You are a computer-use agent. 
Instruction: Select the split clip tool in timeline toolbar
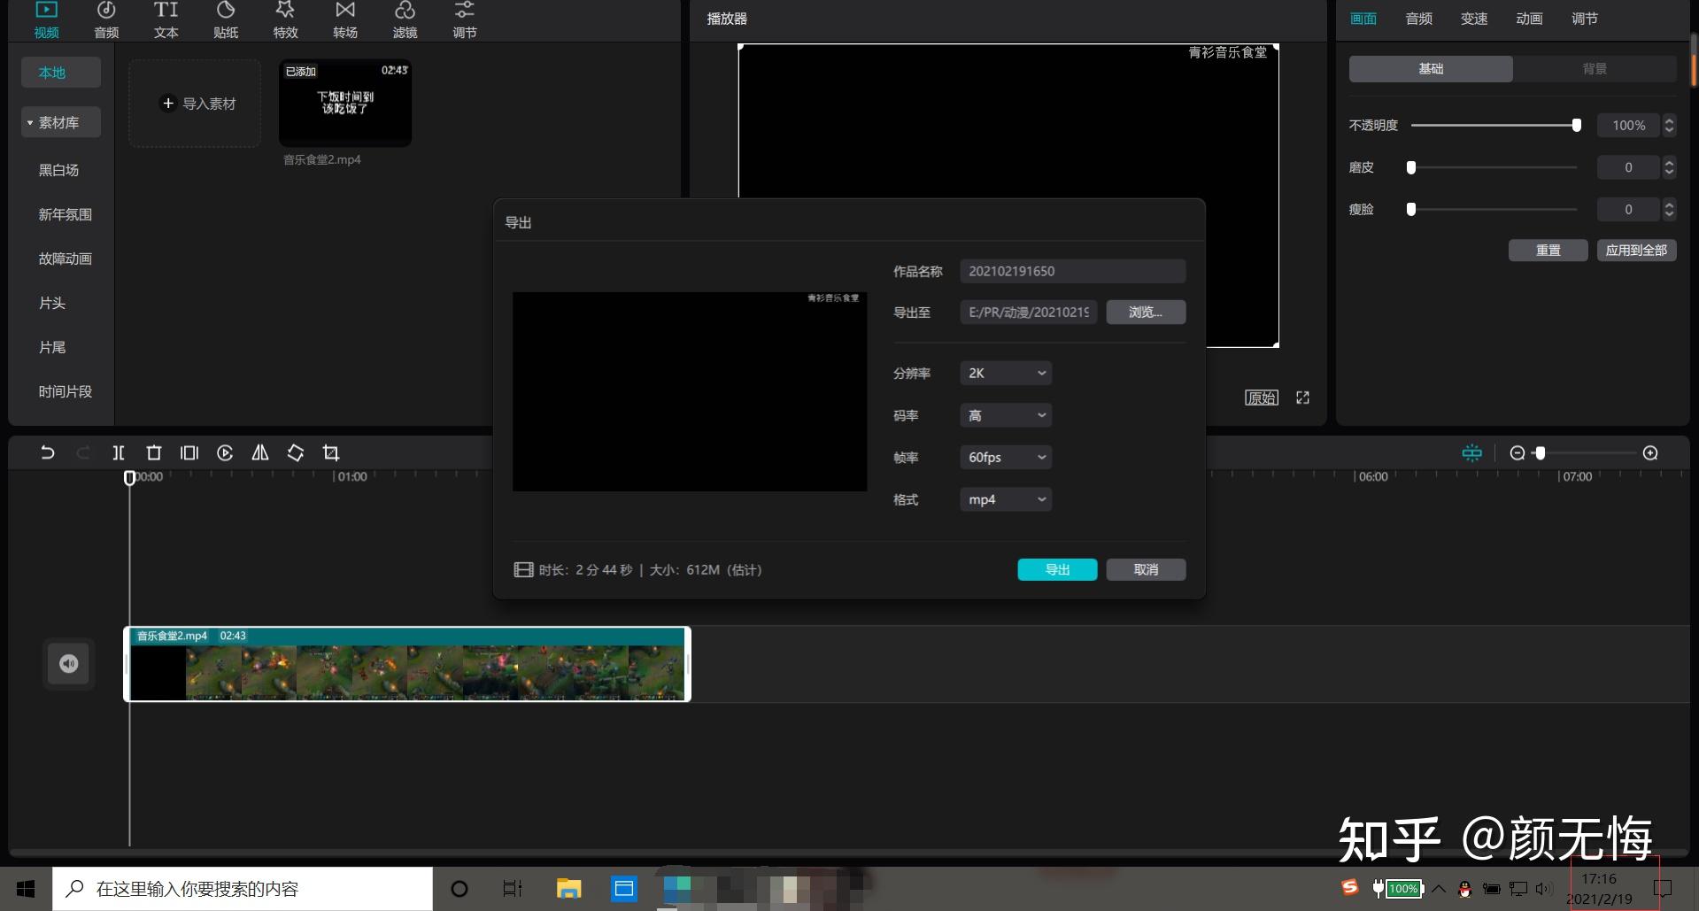point(119,453)
